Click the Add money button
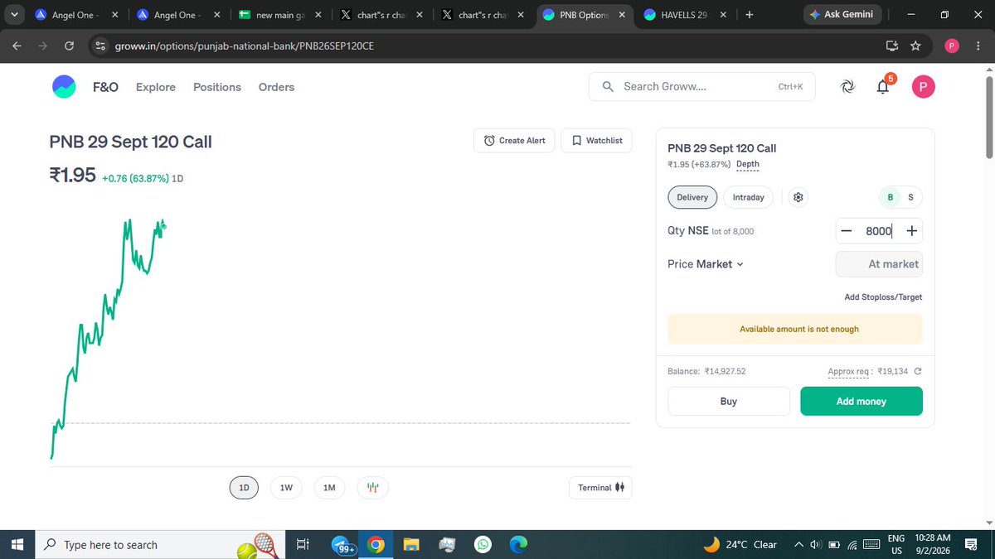The width and height of the screenshot is (995, 559). click(x=862, y=401)
